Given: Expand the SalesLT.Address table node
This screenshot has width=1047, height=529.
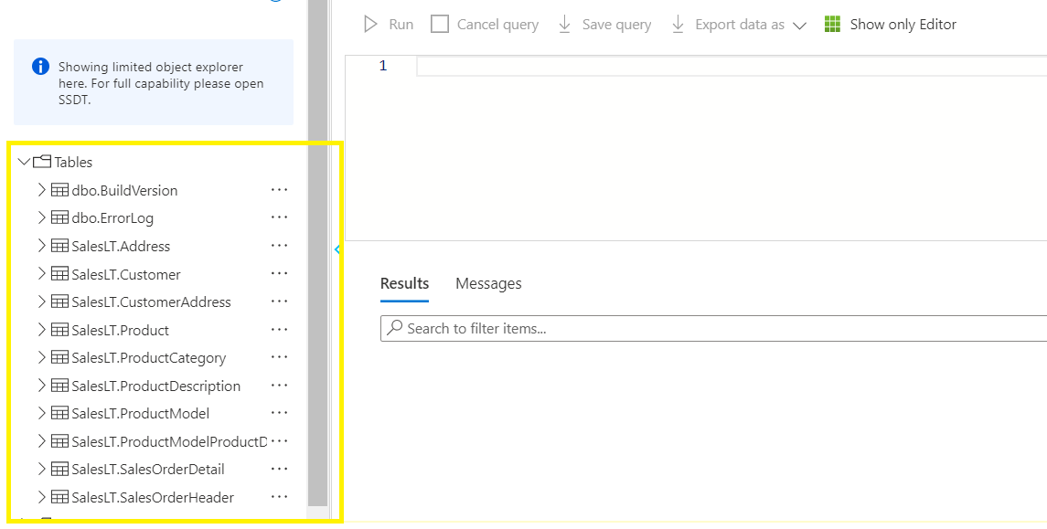Looking at the screenshot, I should click(41, 247).
